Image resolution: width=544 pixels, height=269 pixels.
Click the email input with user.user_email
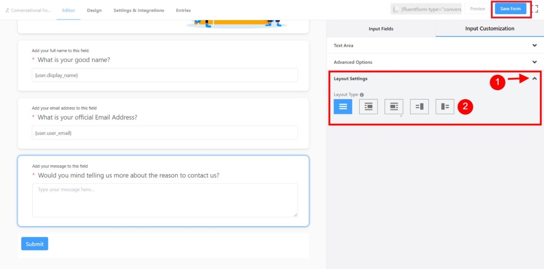165,132
